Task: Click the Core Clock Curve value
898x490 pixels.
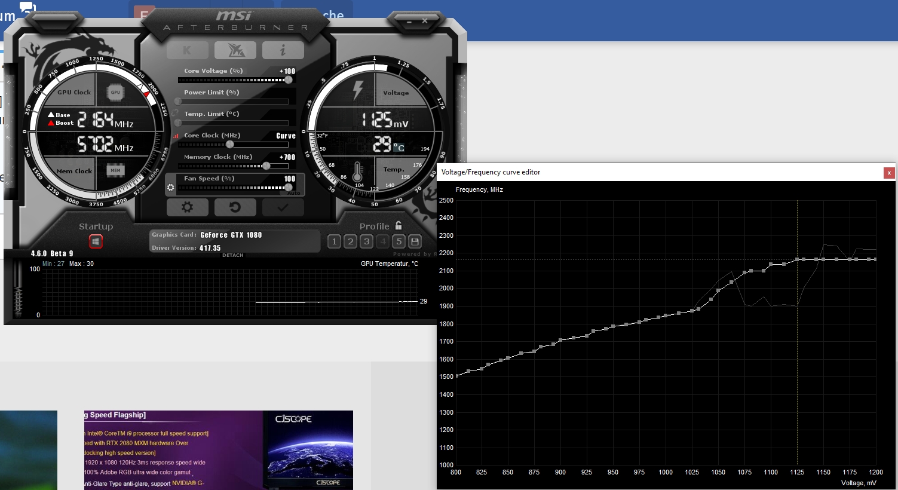Action: pyautogui.click(x=286, y=136)
